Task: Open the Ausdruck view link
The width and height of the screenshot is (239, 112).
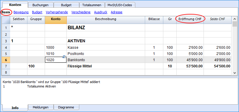Action: (101, 12)
